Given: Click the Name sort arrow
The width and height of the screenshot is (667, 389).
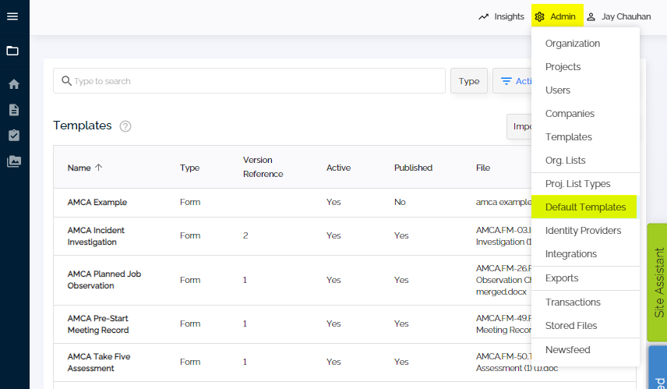Looking at the screenshot, I should [x=99, y=168].
